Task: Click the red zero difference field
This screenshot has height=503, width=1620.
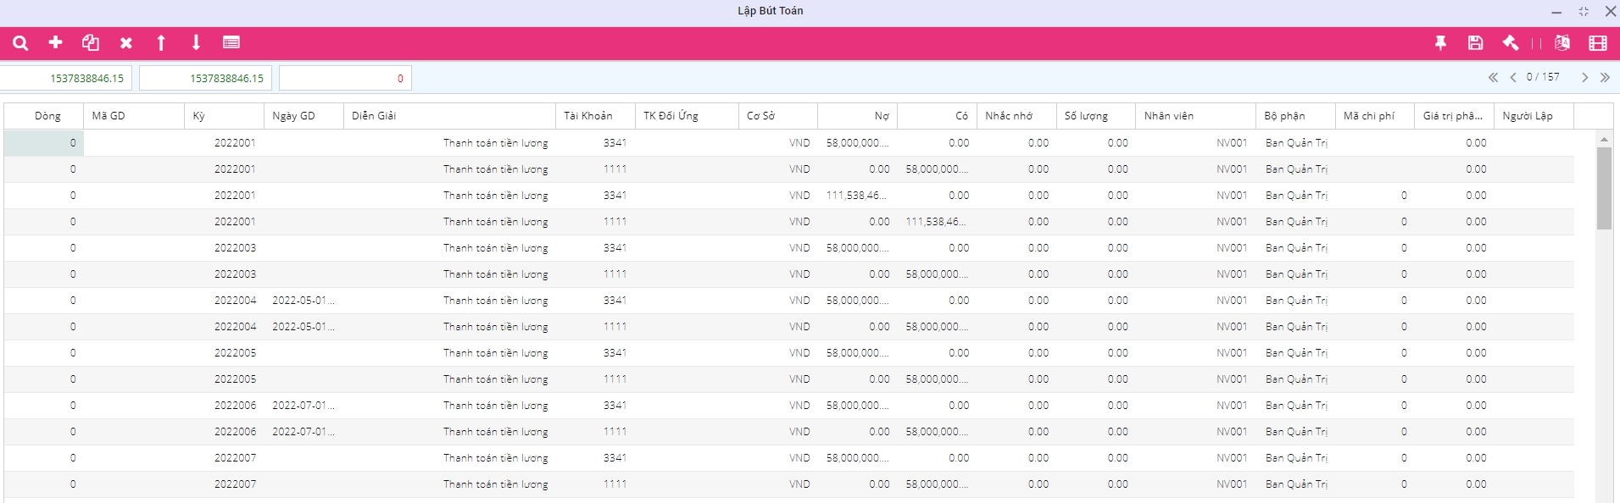Action: pos(345,78)
